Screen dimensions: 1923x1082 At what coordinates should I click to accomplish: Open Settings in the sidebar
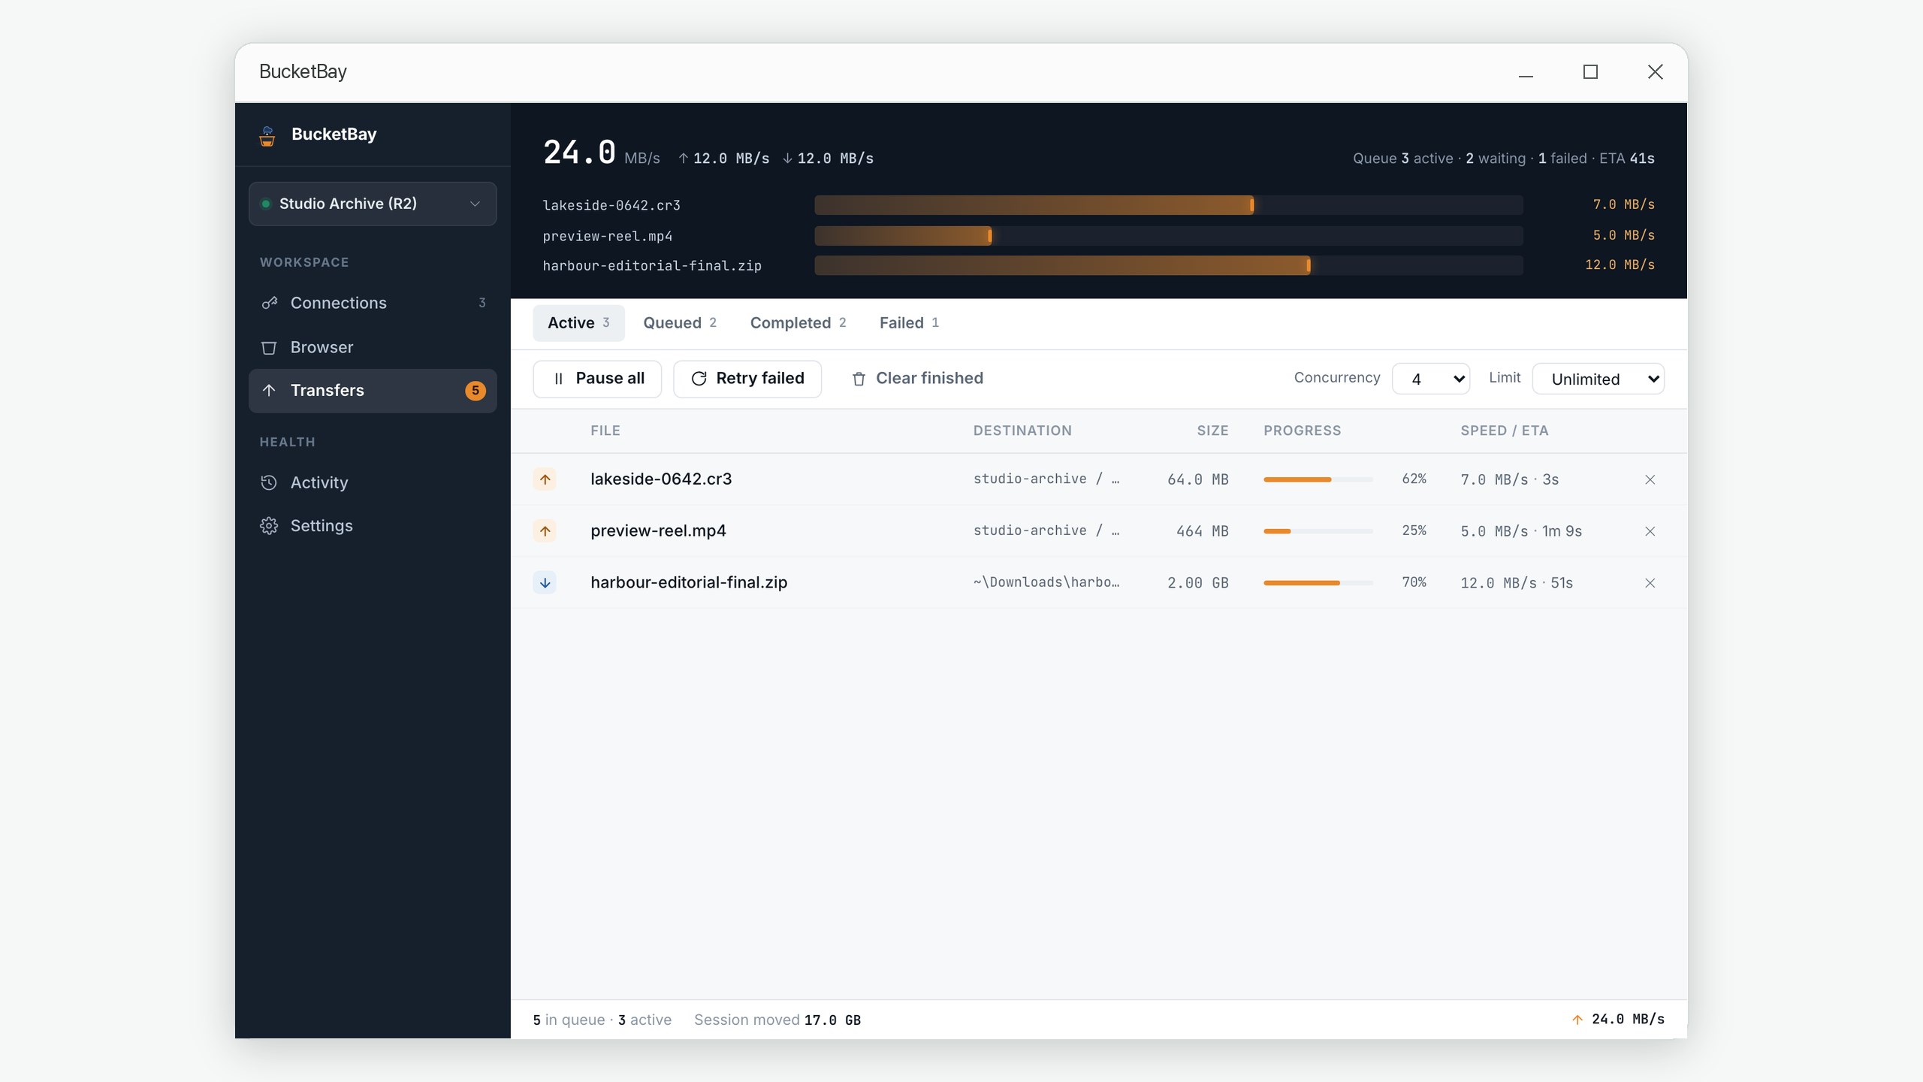(373, 526)
